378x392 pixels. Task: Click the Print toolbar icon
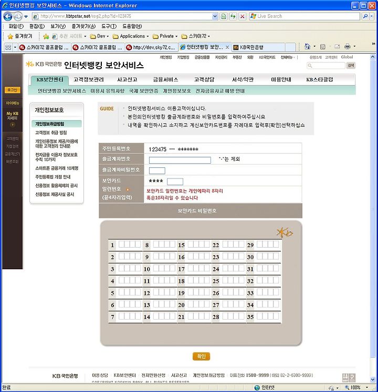pos(347,47)
